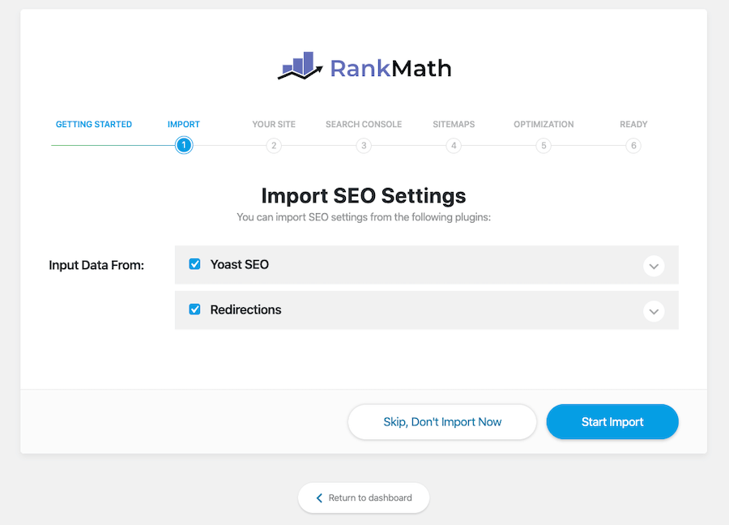Open the Your Site step
This screenshot has width=729, height=525.
[x=274, y=124]
